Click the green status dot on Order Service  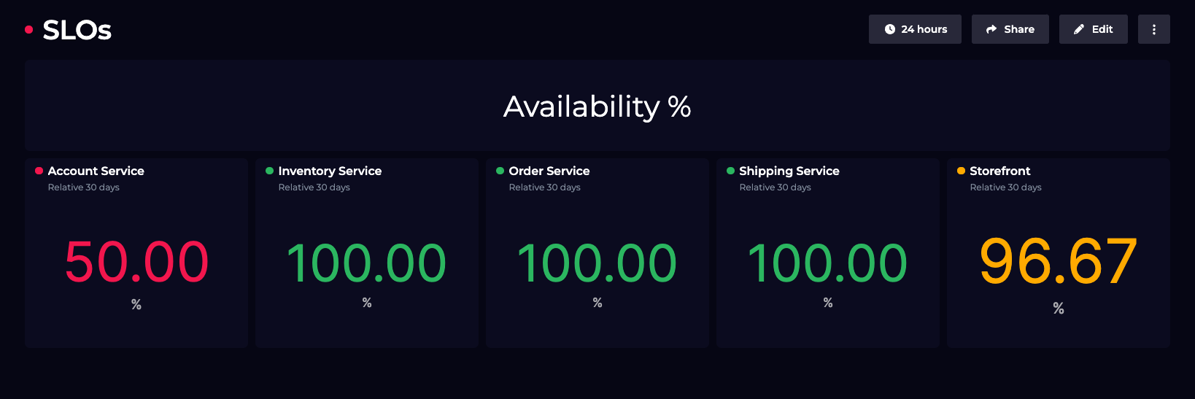[500, 171]
